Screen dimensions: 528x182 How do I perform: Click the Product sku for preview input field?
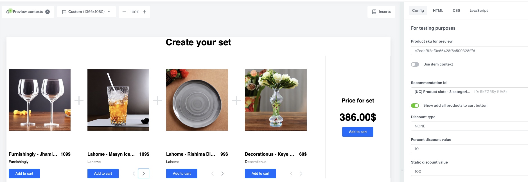[x=469, y=51]
